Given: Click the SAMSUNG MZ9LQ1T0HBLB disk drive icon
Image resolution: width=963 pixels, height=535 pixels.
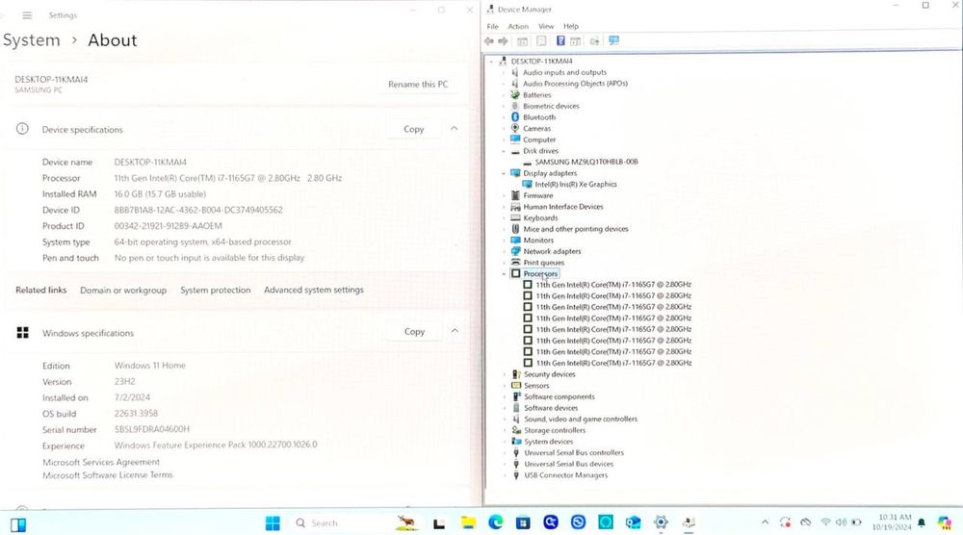Looking at the screenshot, I should (x=527, y=163).
